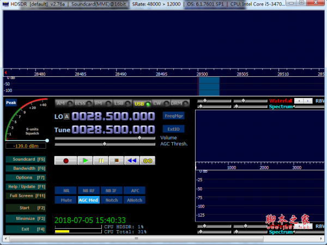
Task: Click the Tune frequency display
Action: pos(113,130)
